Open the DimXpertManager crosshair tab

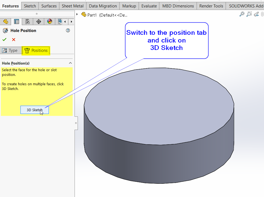pos(39,22)
